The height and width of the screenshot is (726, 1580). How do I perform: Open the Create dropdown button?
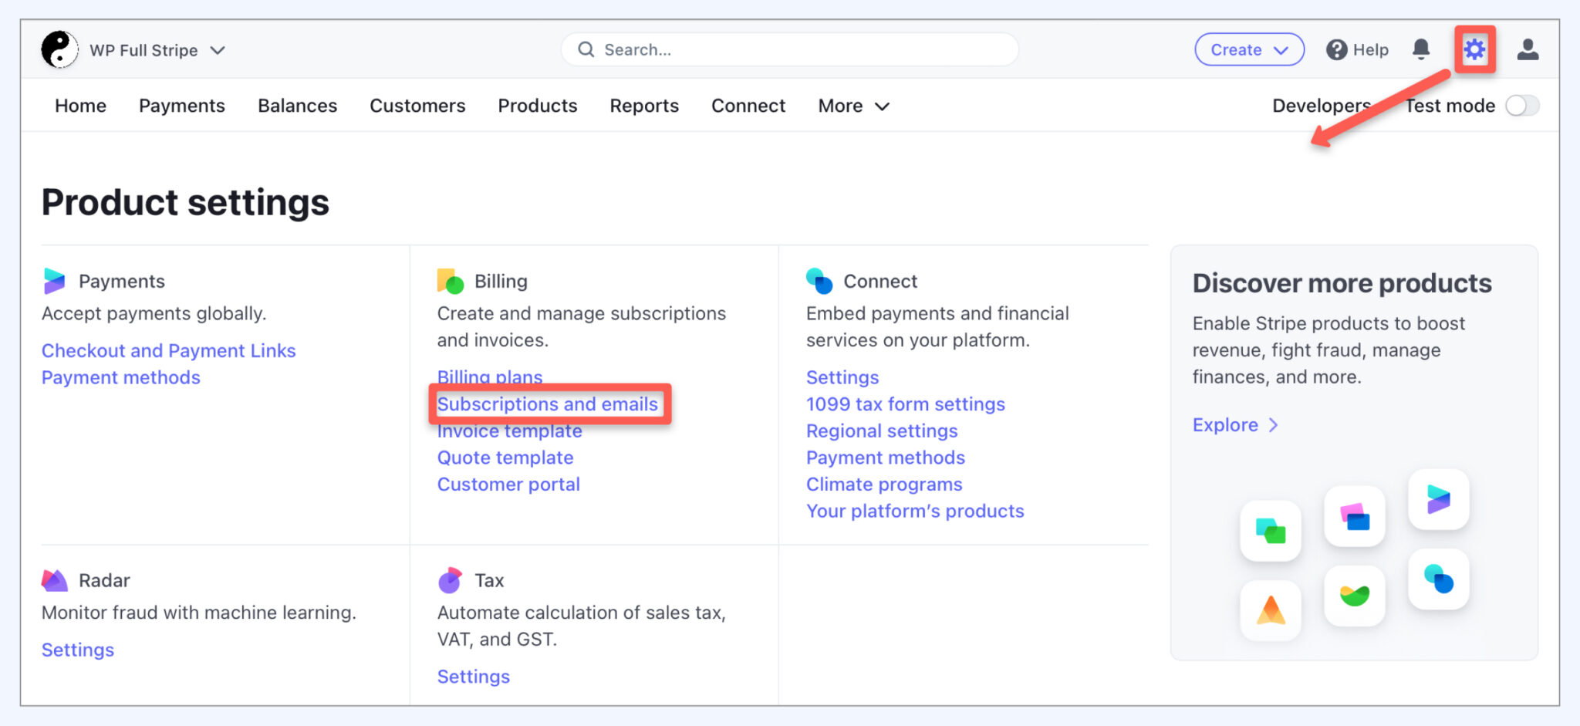tap(1248, 49)
